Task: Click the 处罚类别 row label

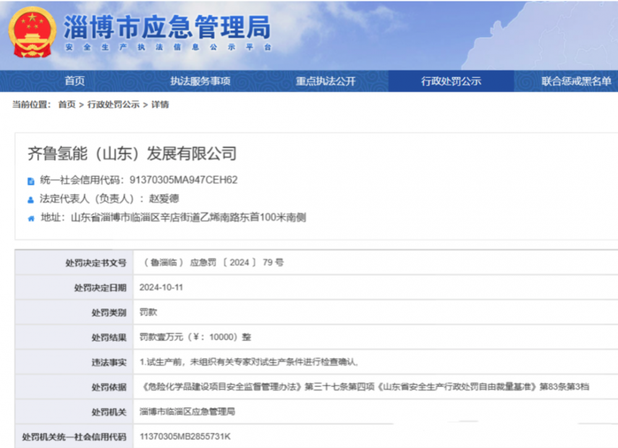Action: [x=109, y=313]
